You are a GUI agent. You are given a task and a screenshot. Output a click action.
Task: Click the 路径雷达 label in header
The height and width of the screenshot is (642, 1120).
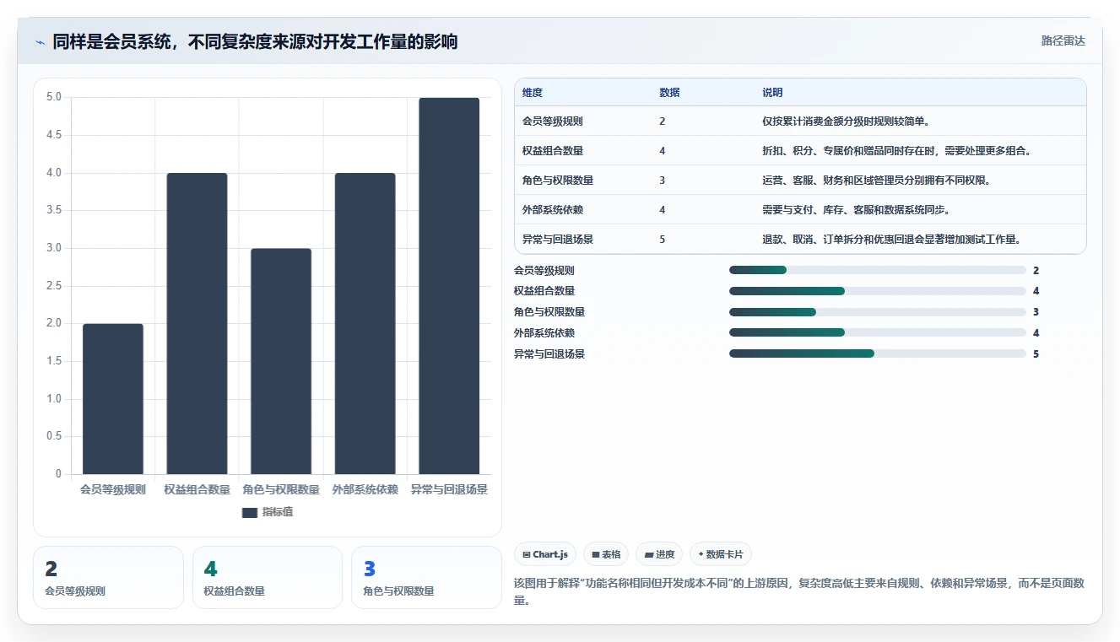(x=1063, y=40)
